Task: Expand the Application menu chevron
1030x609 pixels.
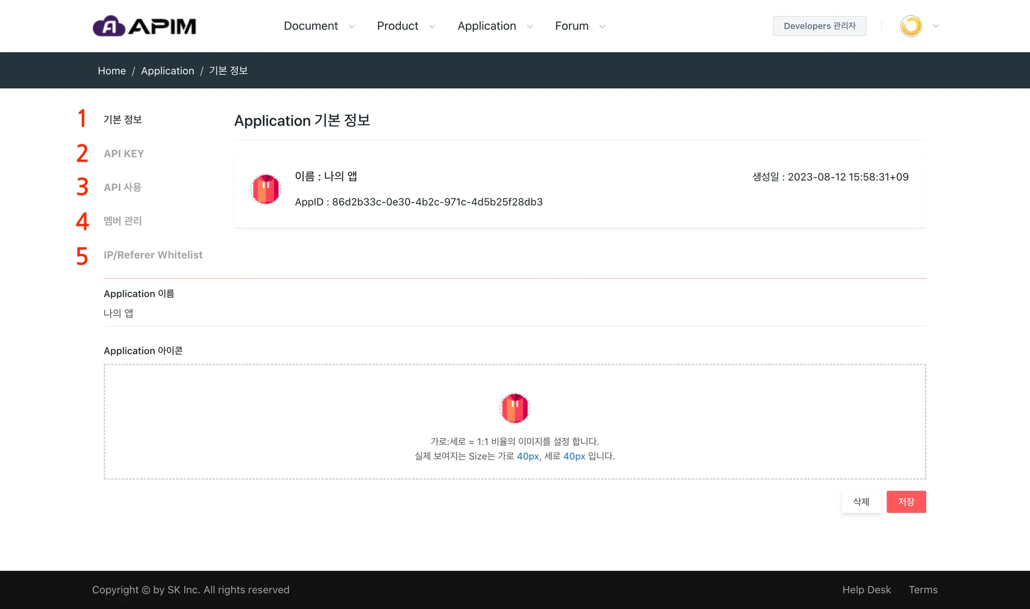Action: pyautogui.click(x=530, y=27)
